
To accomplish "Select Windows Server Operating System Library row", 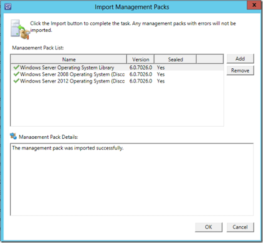I will point(67,67).
